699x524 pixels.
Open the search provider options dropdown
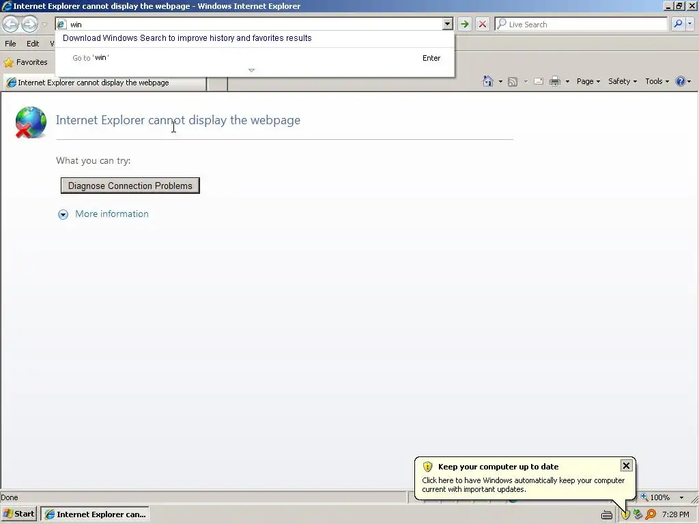(x=689, y=24)
